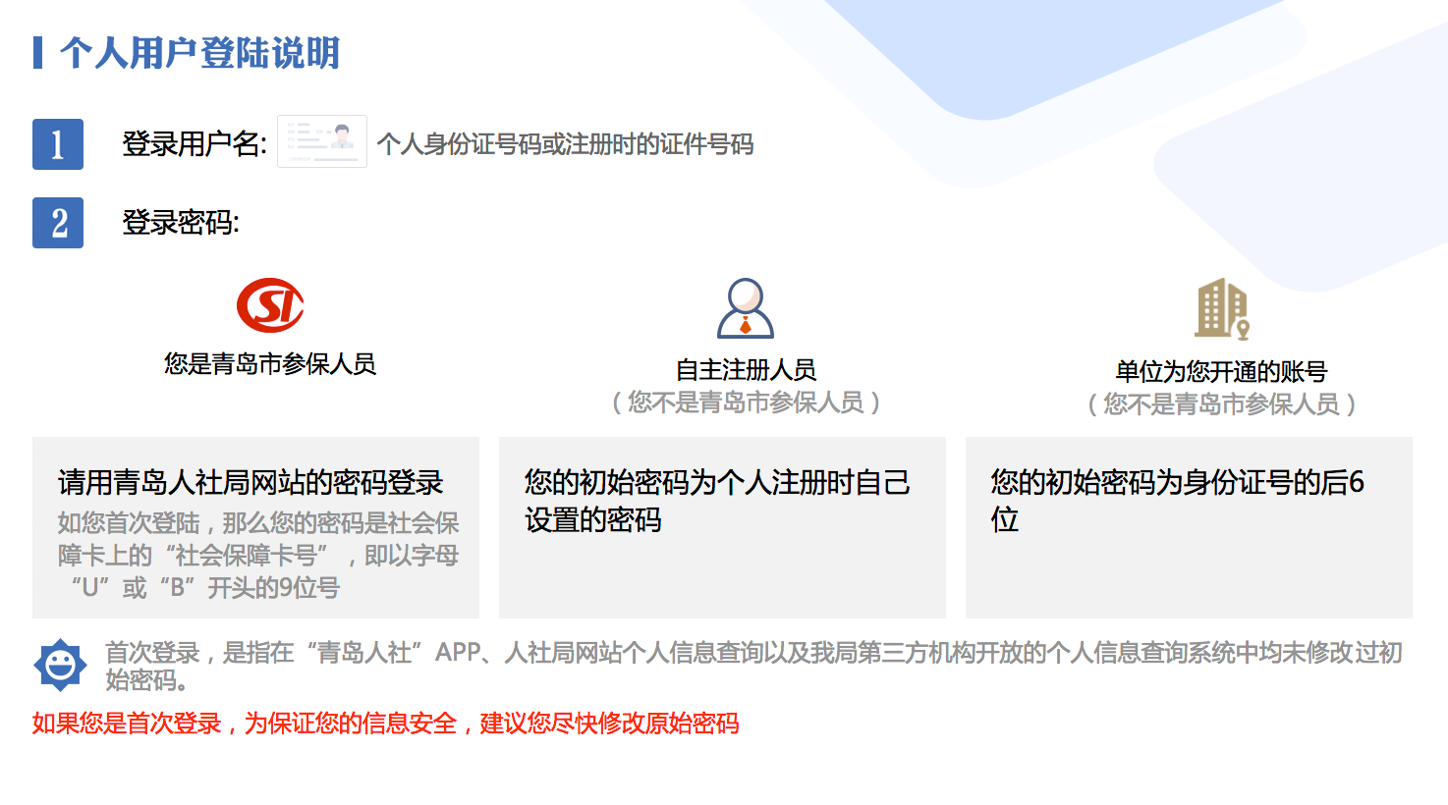
Task: Click the blue number 2 badge
Action: click(58, 223)
